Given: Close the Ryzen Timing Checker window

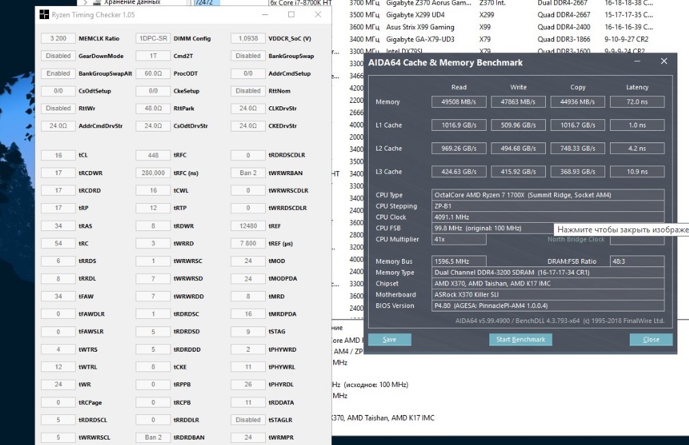Looking at the screenshot, I should 318,14.
